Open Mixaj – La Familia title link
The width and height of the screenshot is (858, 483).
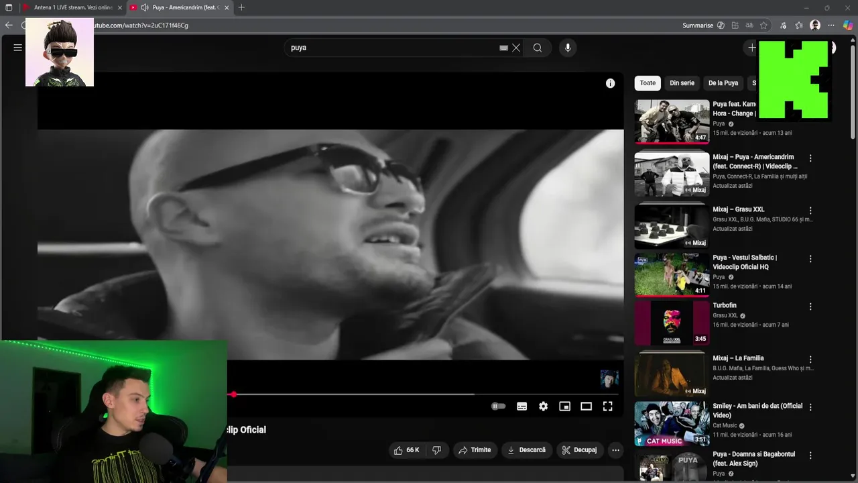tap(738, 358)
